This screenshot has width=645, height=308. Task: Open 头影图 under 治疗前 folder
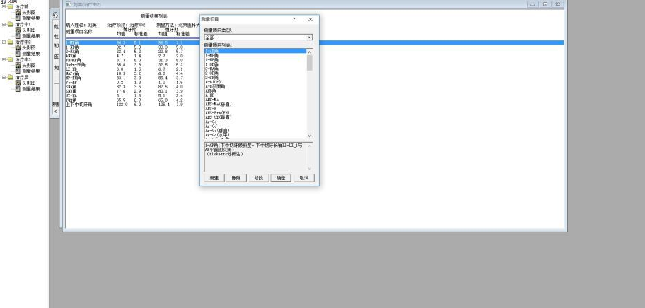pyautogui.click(x=28, y=12)
